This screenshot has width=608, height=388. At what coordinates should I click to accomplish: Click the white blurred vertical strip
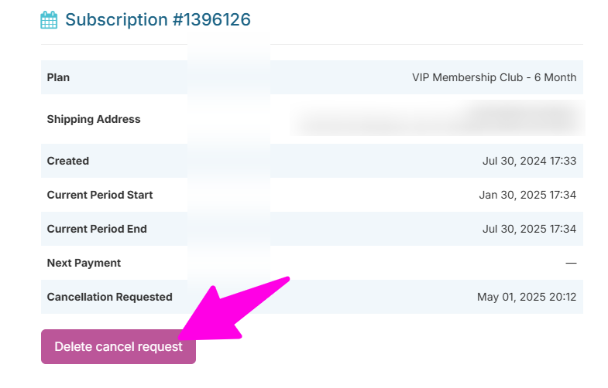click(x=228, y=155)
